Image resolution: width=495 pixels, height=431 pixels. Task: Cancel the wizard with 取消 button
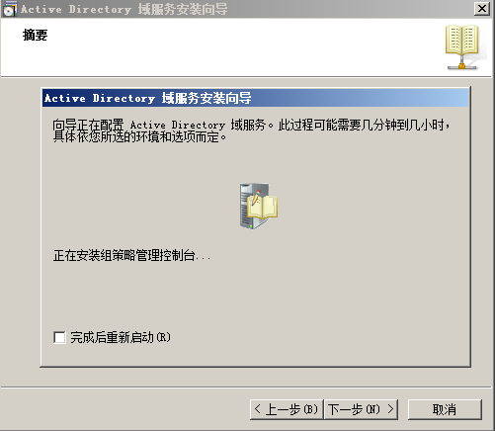[x=445, y=409]
